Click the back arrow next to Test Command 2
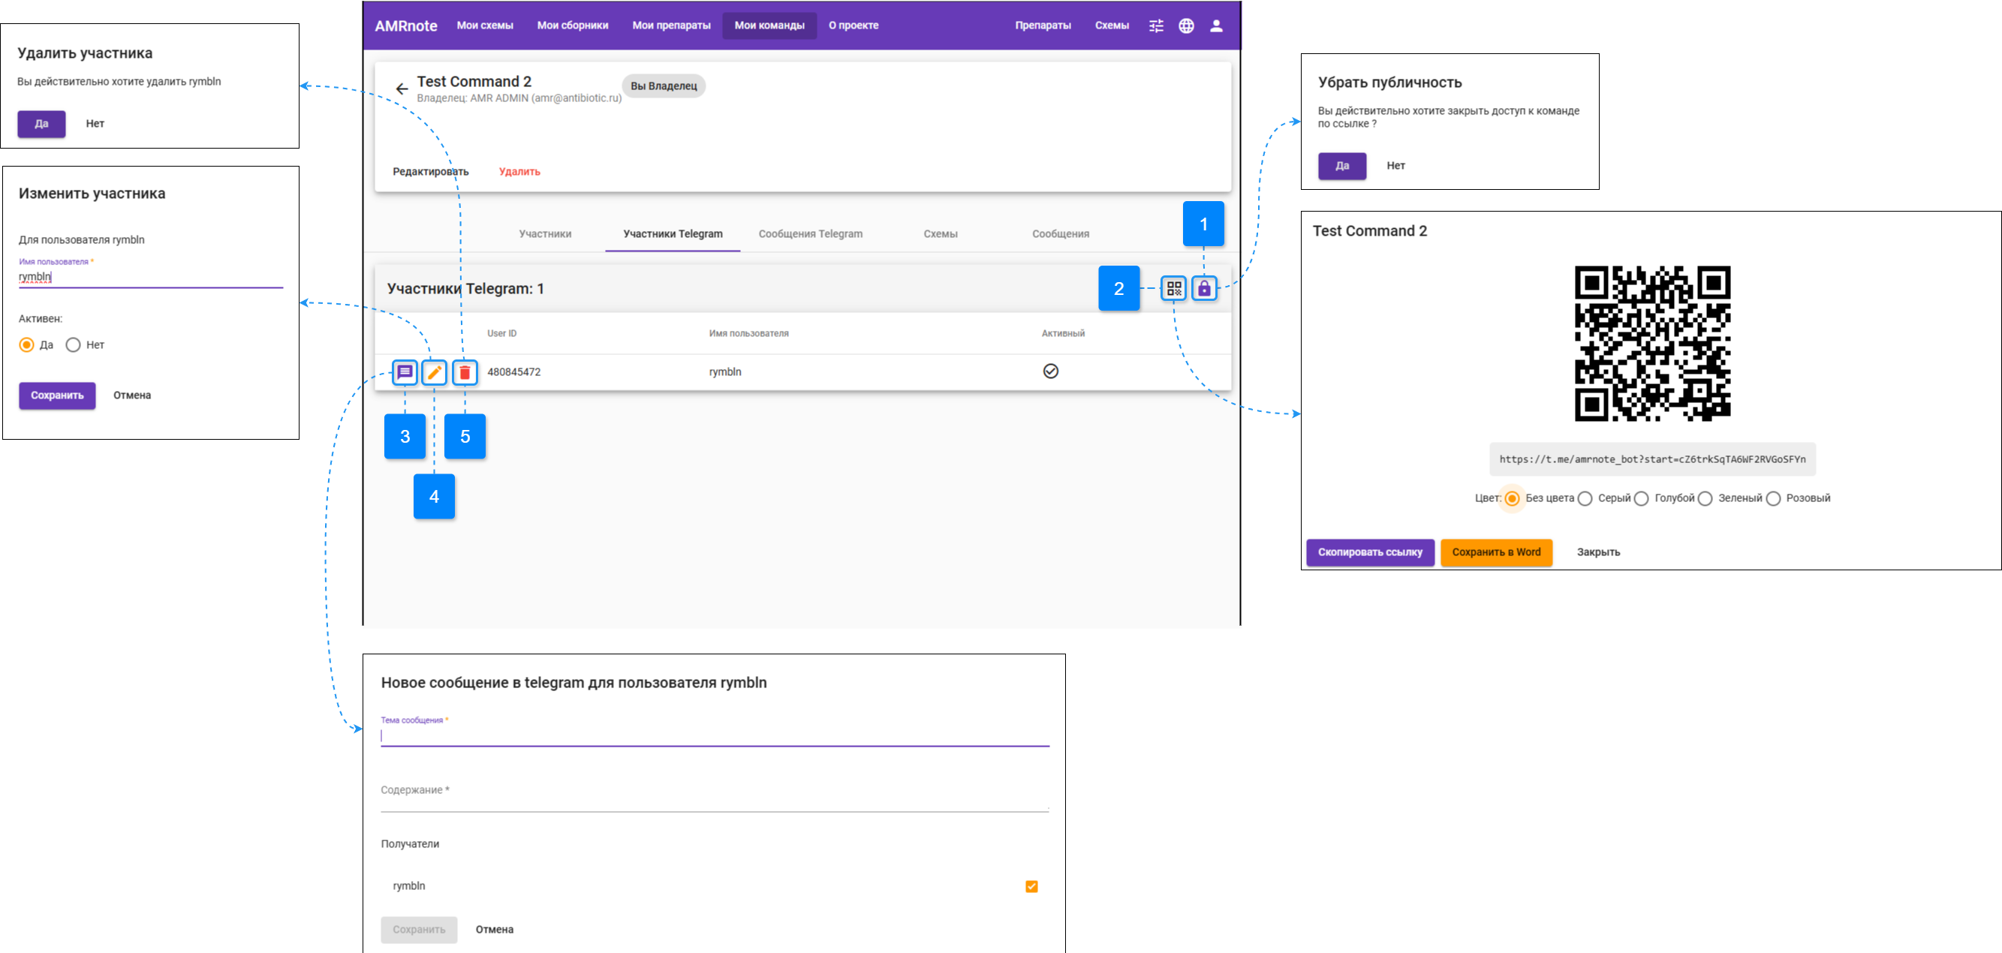The width and height of the screenshot is (2002, 953). 402,89
